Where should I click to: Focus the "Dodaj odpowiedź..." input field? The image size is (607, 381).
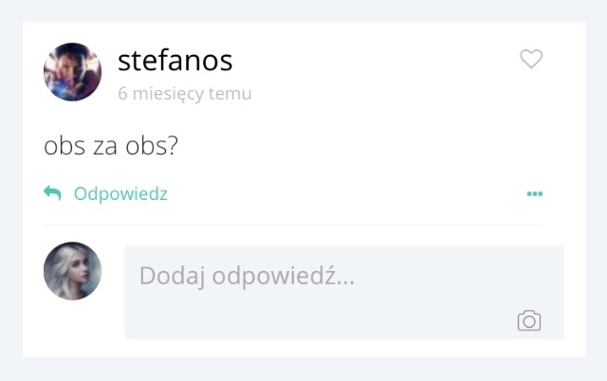point(322,280)
